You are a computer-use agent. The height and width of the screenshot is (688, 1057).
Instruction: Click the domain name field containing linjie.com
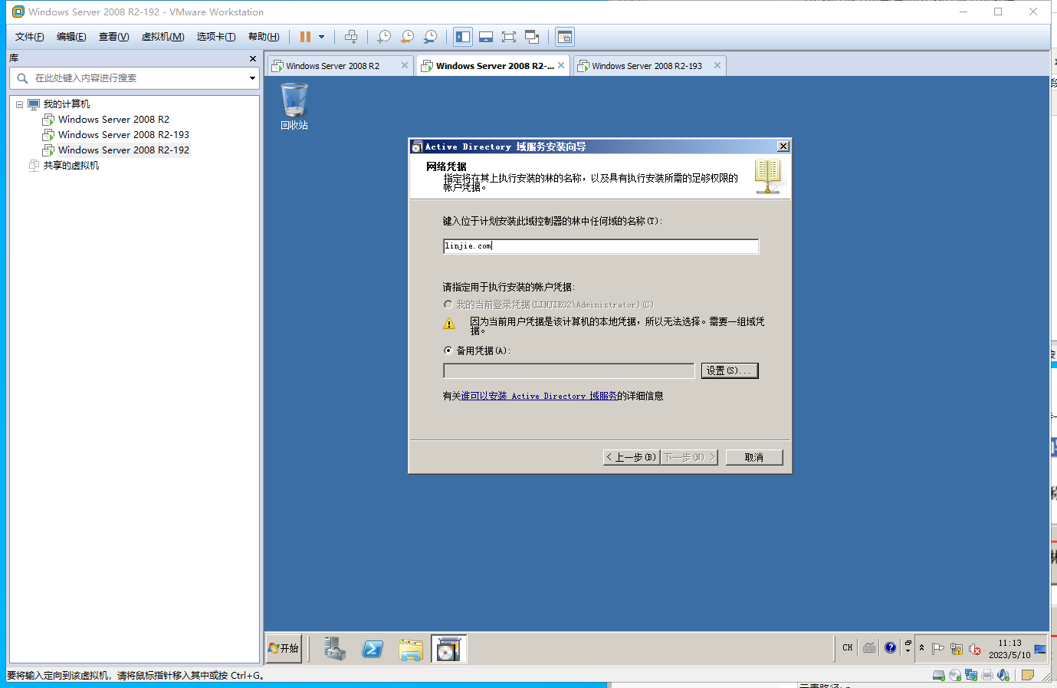[601, 246]
